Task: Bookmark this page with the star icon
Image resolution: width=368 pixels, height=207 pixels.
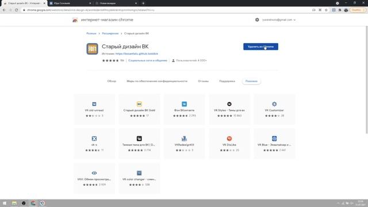Action: (x=326, y=10)
